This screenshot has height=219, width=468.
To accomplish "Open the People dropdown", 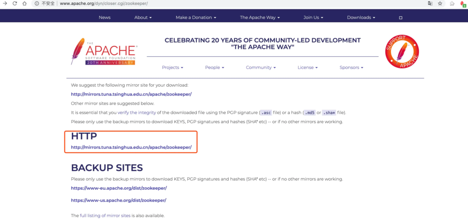I will click(215, 68).
